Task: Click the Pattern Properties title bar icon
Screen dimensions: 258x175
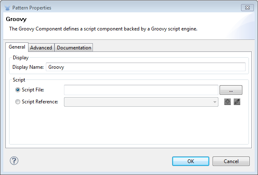Action: click(7, 7)
